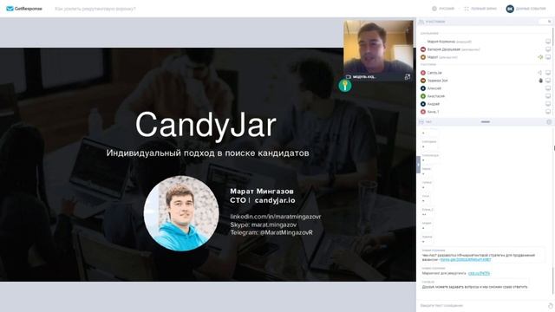The height and width of the screenshot is (312, 555).
Task: Click the speaker photo on the CandyJar slide
Action: (181, 213)
